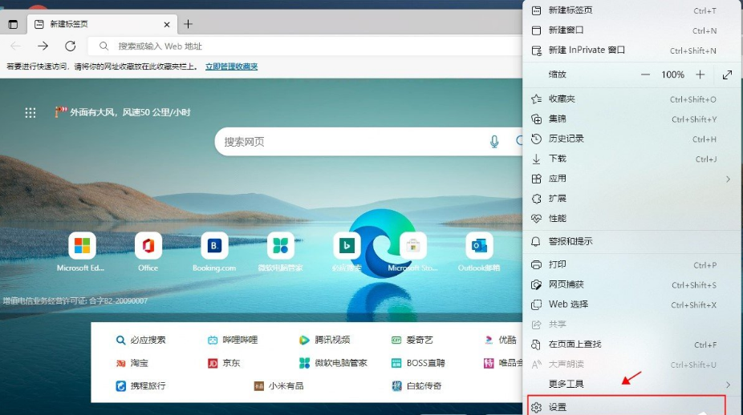Open the tab actions menu icon
Image resolution: width=743 pixels, height=415 pixels.
[x=14, y=24]
